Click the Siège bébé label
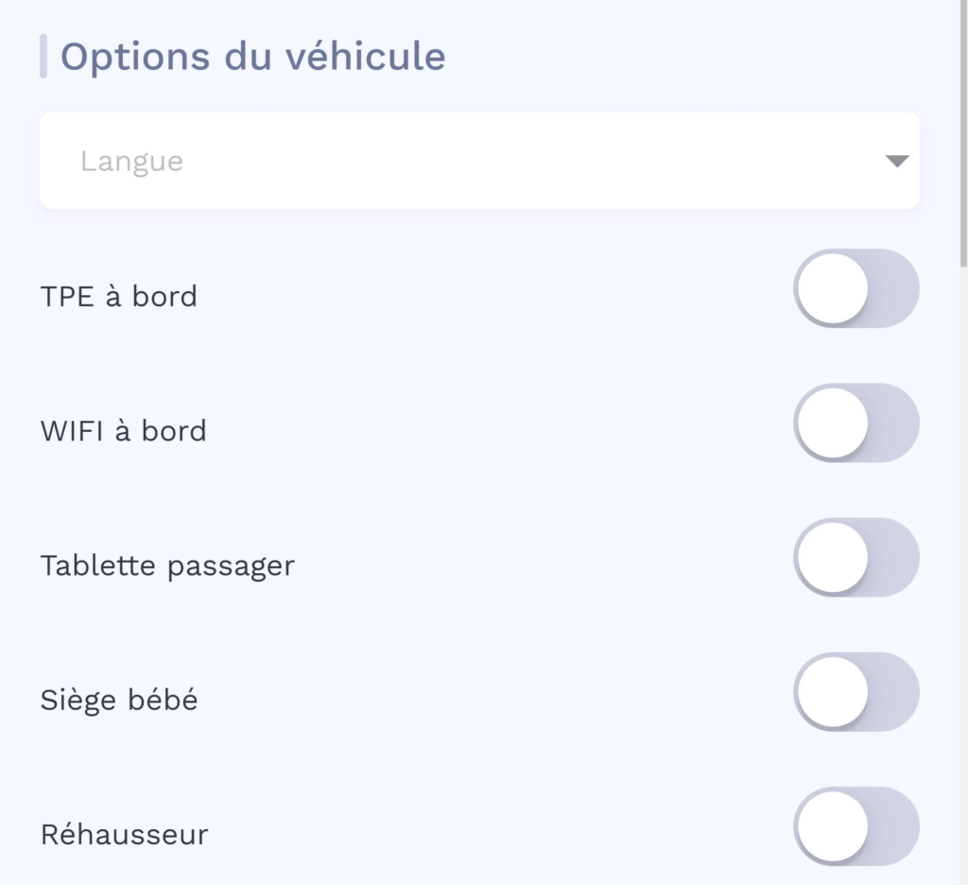 point(119,701)
